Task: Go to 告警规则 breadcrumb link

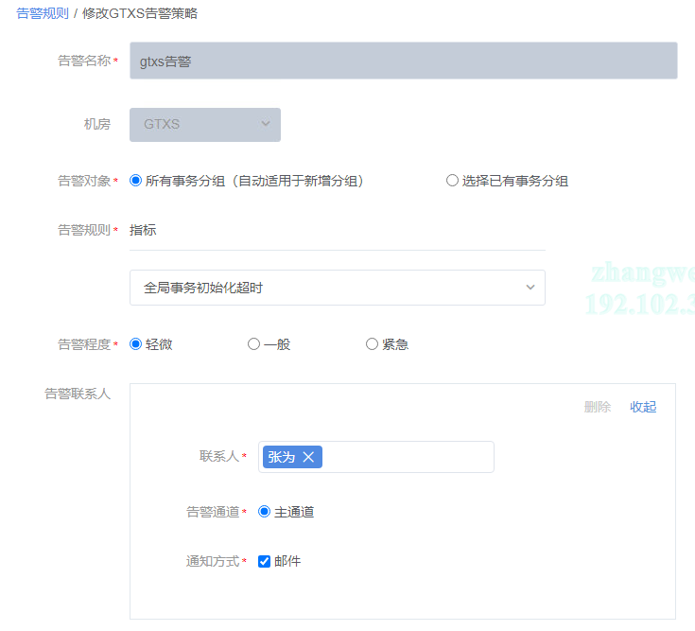Action: click(x=43, y=13)
